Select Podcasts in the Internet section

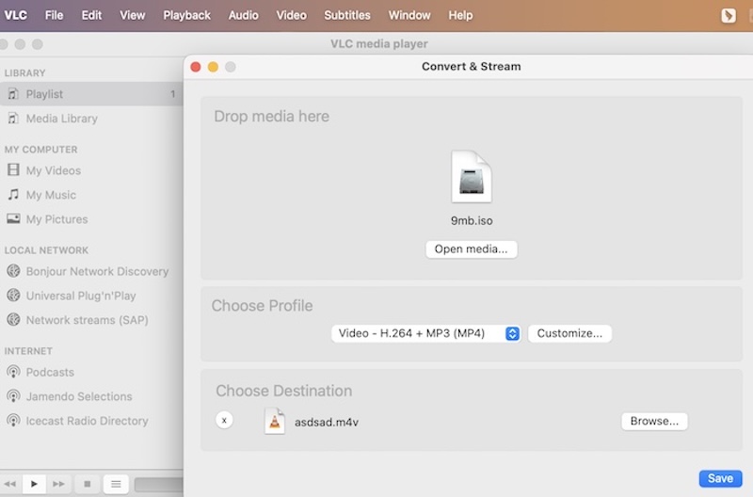(x=50, y=372)
